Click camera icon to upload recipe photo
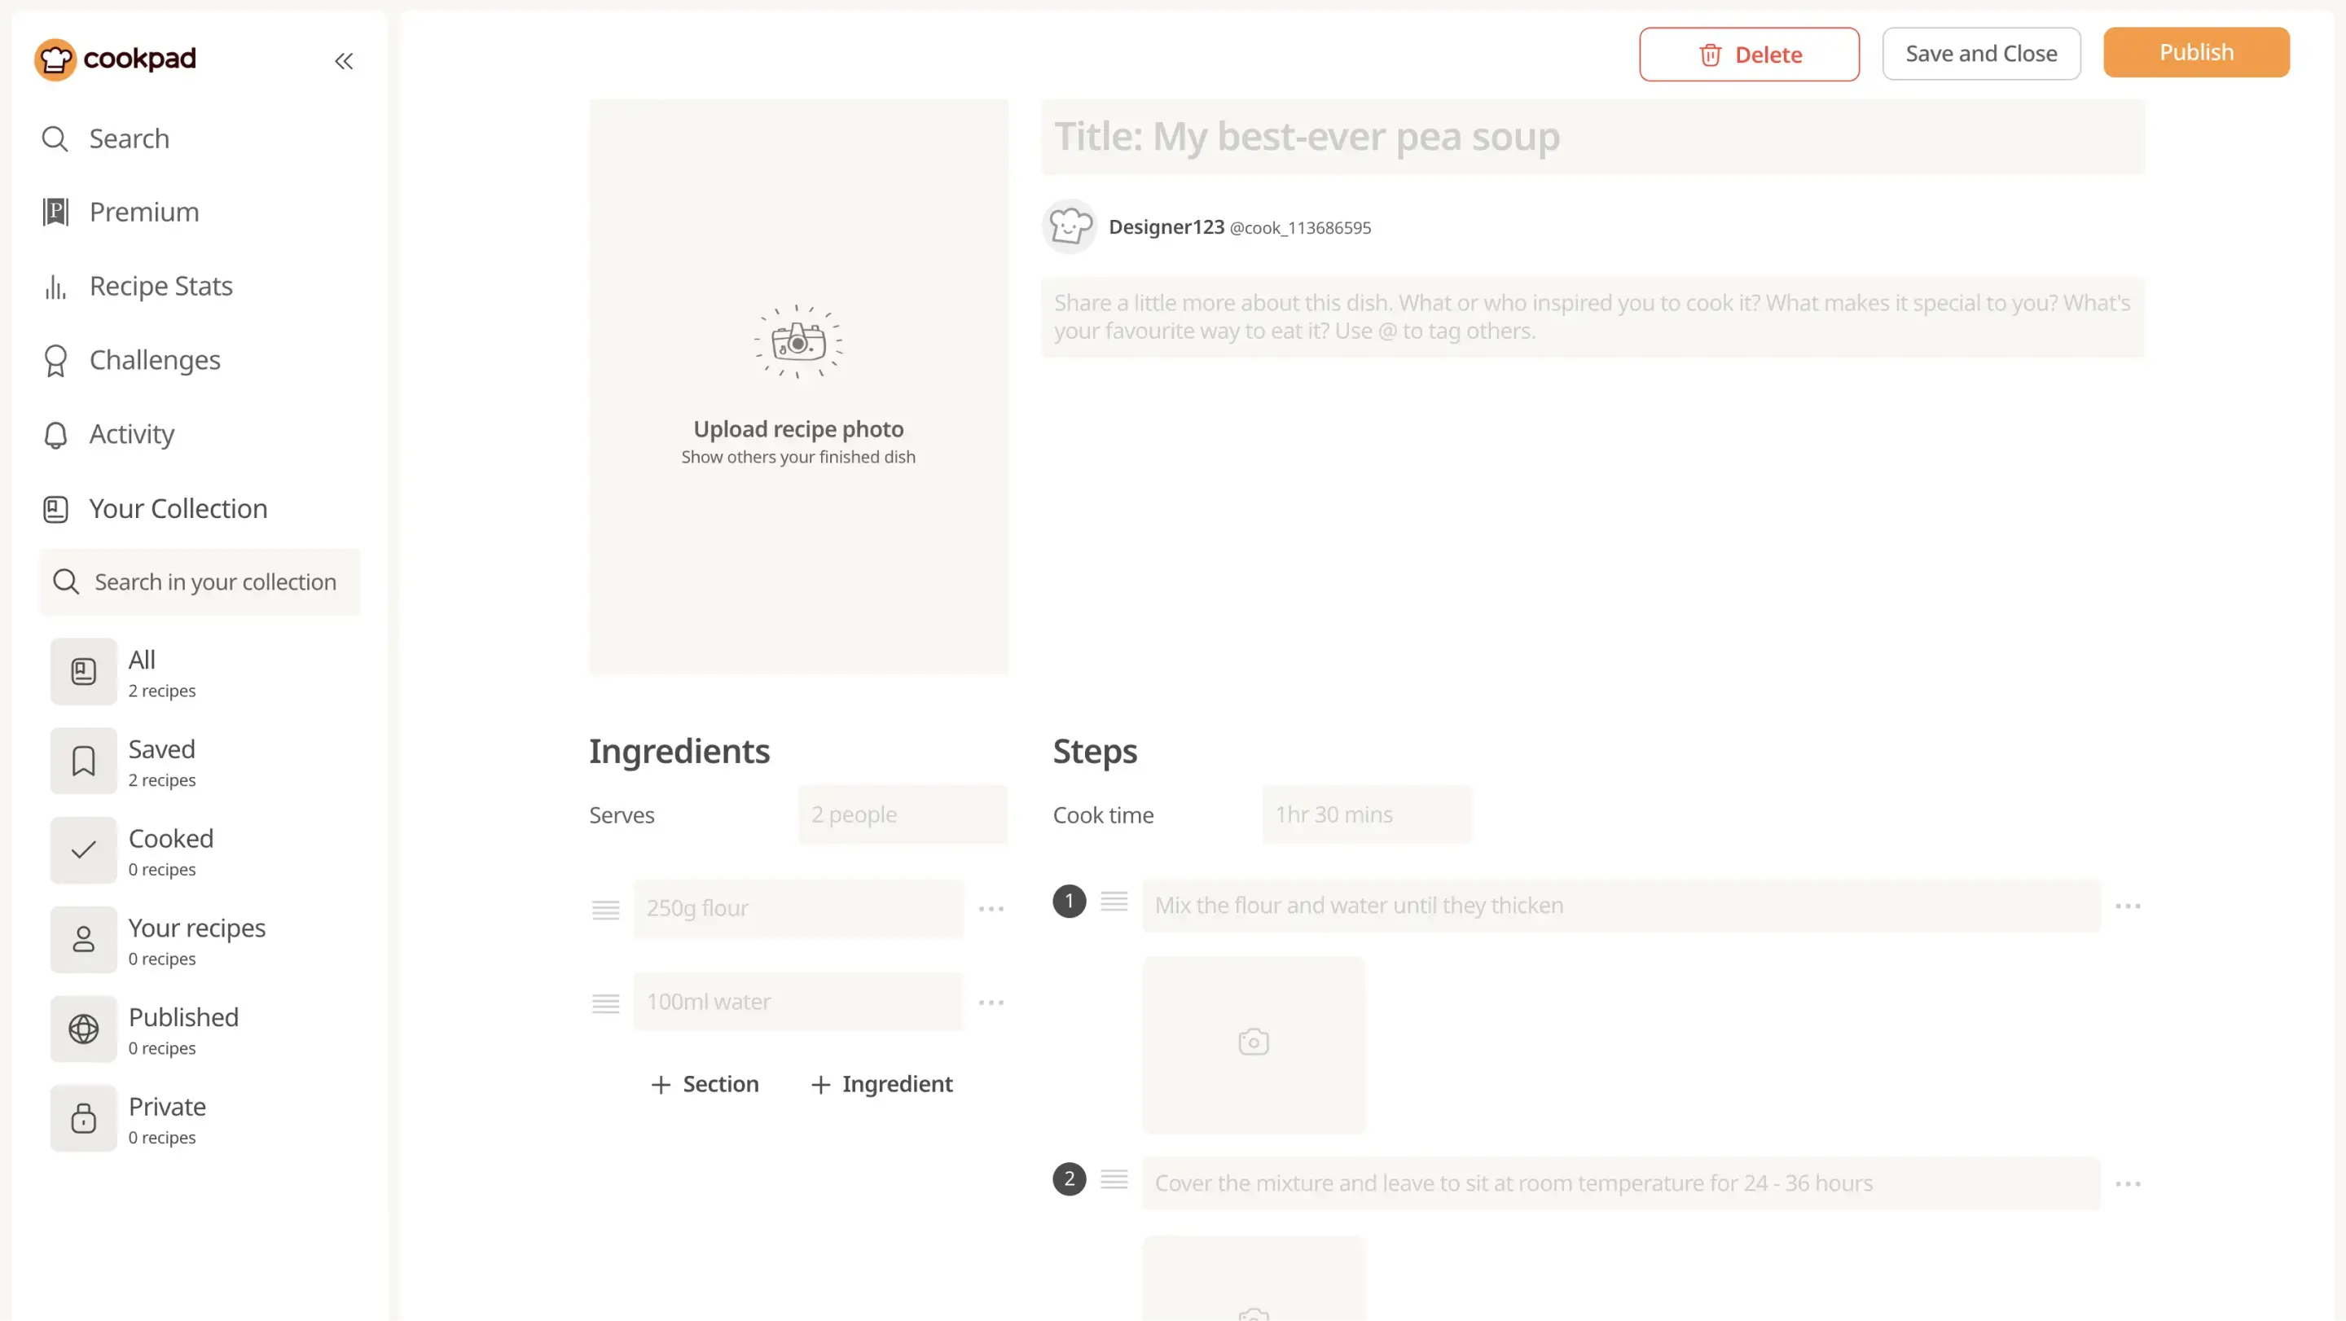This screenshot has width=2346, height=1321. [x=797, y=342]
